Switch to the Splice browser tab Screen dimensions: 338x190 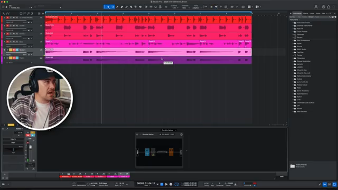coord(318,14)
